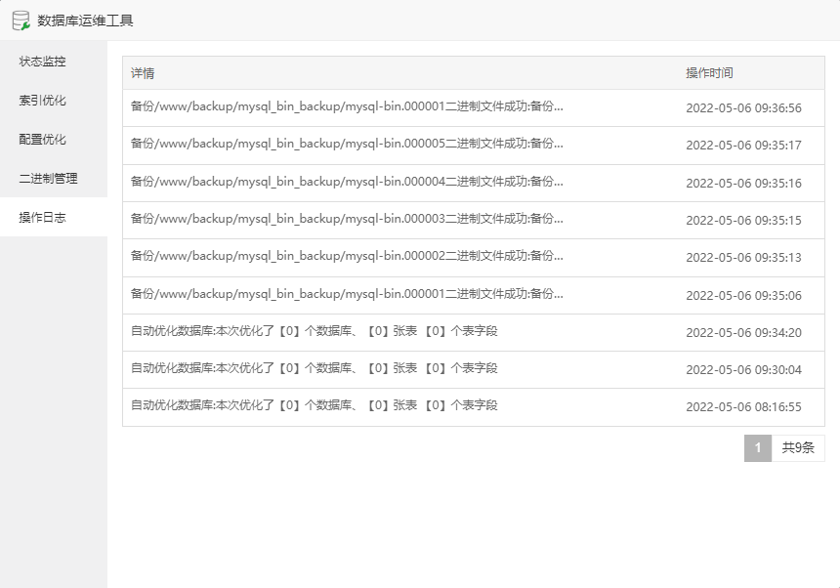Screen dimensions: 840x588
Task: Click the timestamp 2022-05-06 09:35:06
Action: click(x=743, y=296)
